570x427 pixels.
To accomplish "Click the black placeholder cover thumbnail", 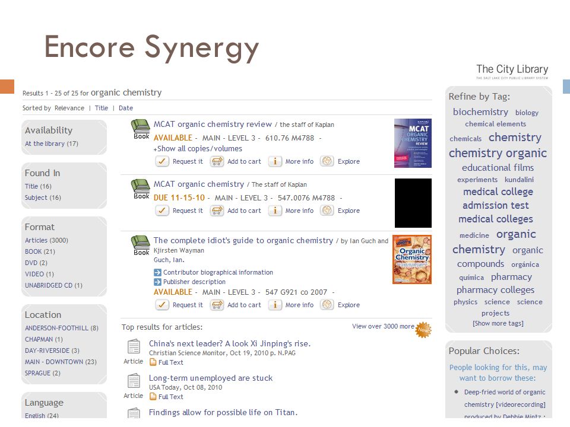I will (x=413, y=203).
